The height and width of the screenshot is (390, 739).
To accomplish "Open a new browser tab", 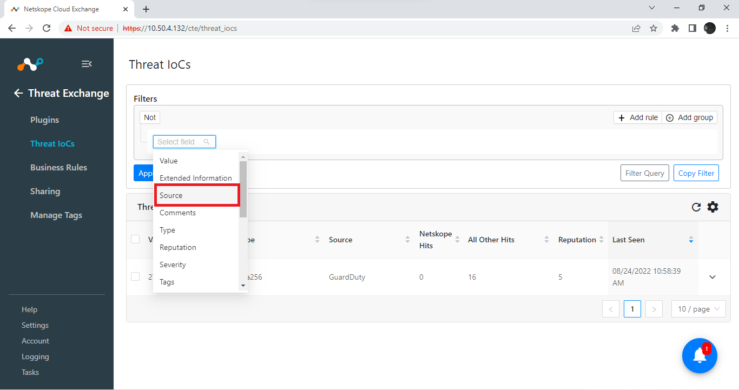I will coord(146,9).
